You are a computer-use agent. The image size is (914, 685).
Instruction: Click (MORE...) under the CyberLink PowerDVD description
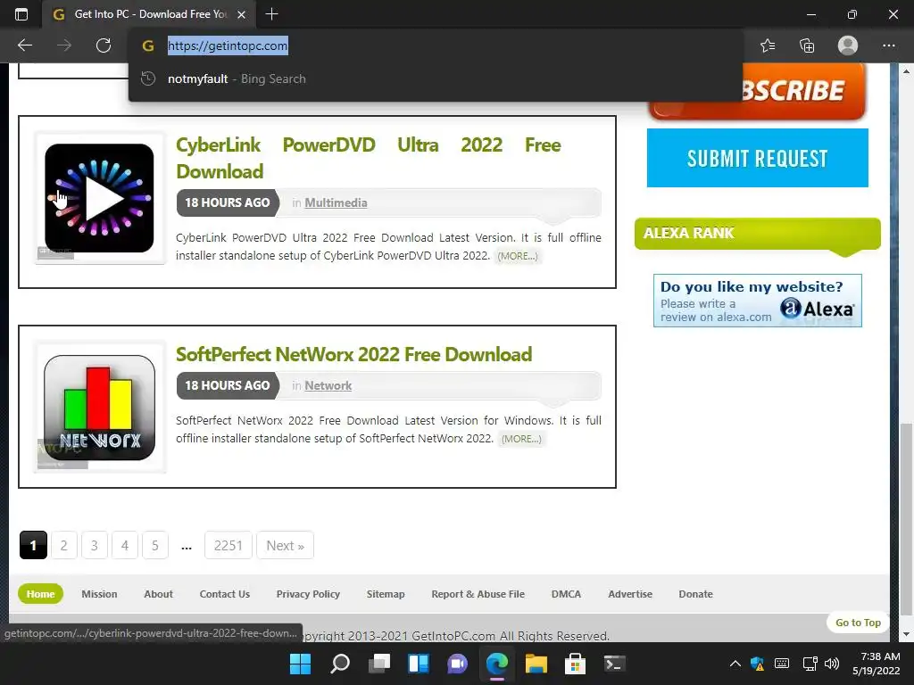coord(518,256)
